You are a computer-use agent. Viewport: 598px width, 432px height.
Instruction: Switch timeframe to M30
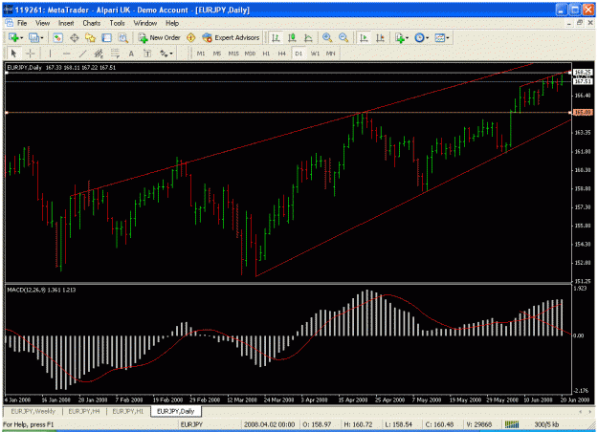click(x=250, y=54)
